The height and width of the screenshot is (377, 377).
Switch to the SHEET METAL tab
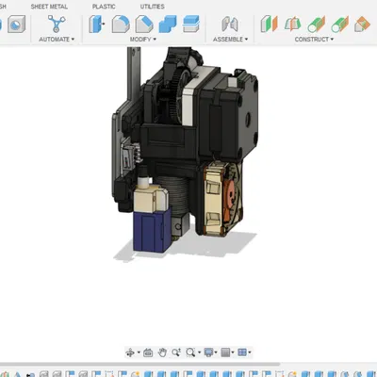49,7
